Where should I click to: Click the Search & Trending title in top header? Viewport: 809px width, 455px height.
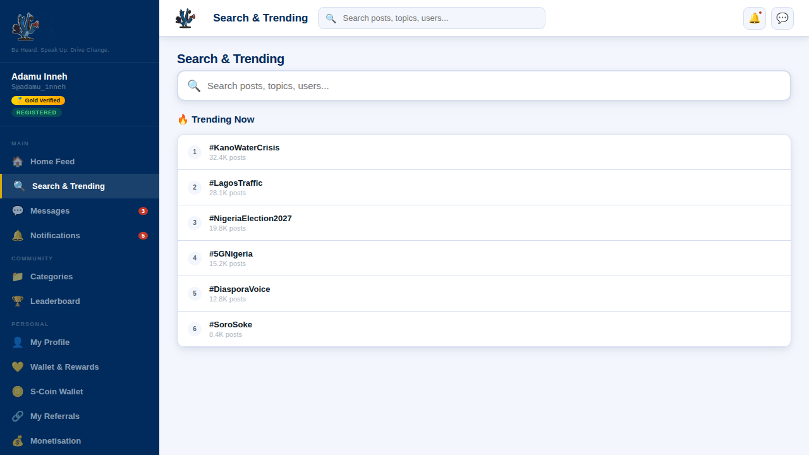coord(260,18)
